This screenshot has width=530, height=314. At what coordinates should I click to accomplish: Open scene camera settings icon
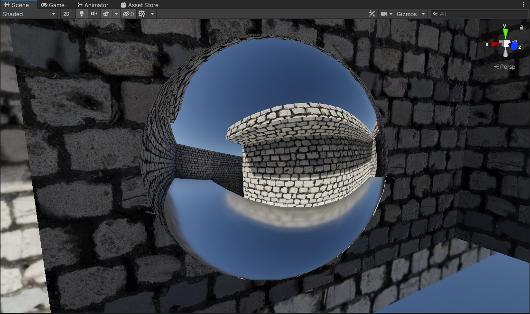384,14
